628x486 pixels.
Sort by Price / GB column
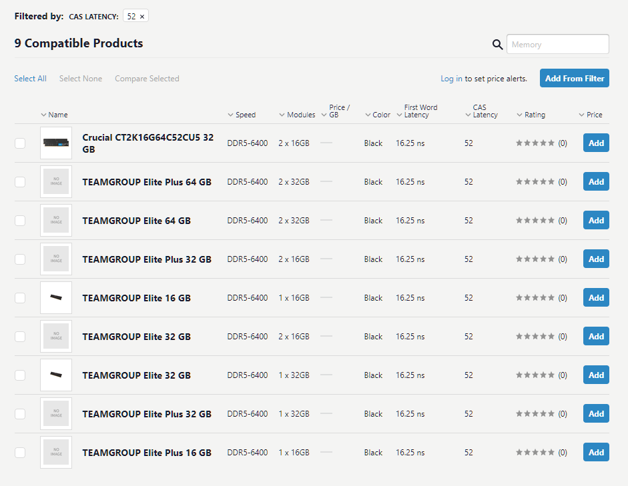336,111
